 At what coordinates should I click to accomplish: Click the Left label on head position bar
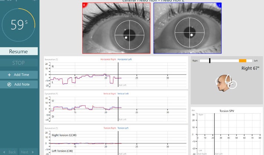point(256,60)
